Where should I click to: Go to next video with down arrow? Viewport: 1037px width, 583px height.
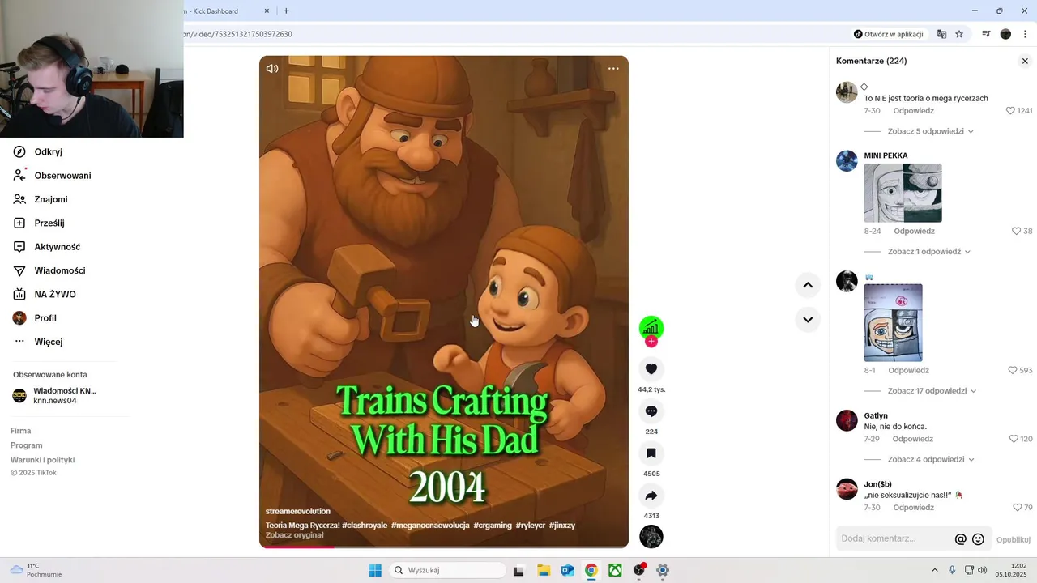[x=808, y=320]
